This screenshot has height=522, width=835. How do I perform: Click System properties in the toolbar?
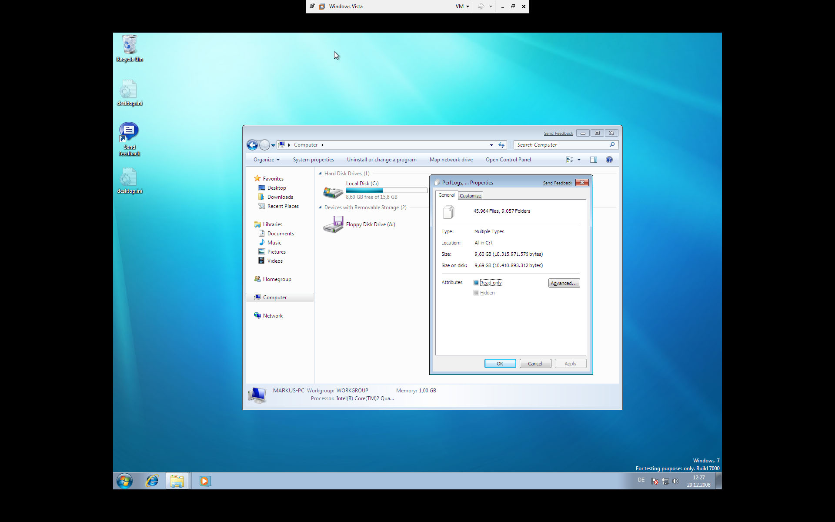(313, 160)
